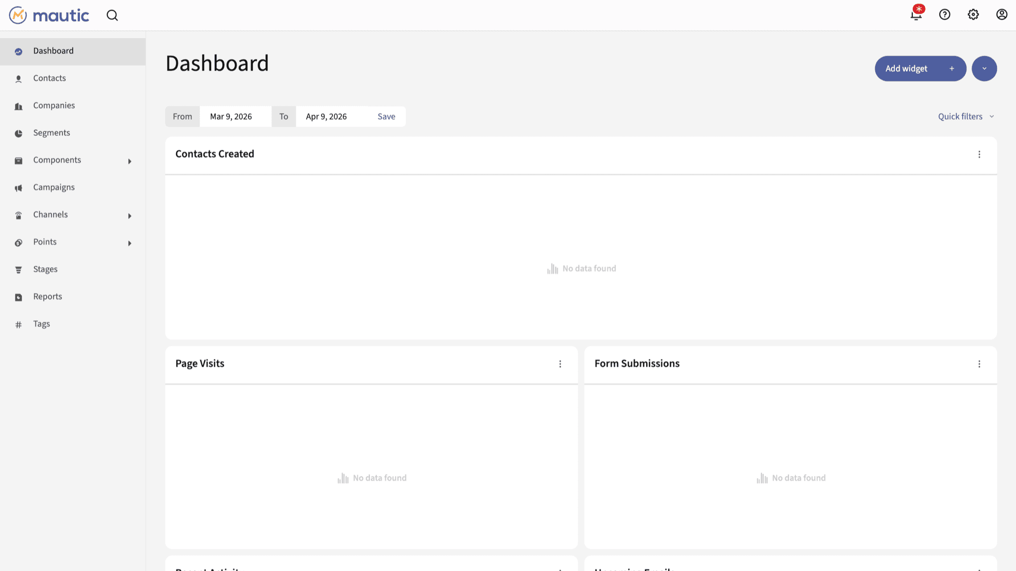Viewport: 1016px width, 571px height.
Task: Click the Dashboard page heading
Action: pos(217,64)
